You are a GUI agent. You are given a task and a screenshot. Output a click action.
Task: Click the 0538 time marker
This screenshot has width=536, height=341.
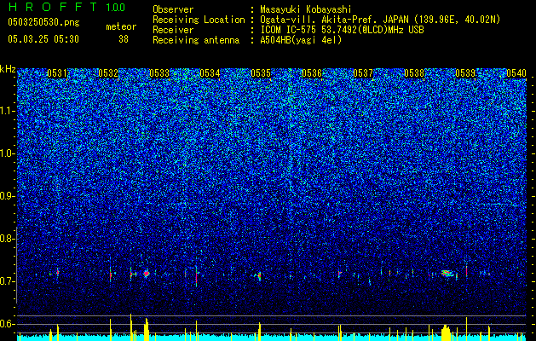(x=414, y=73)
